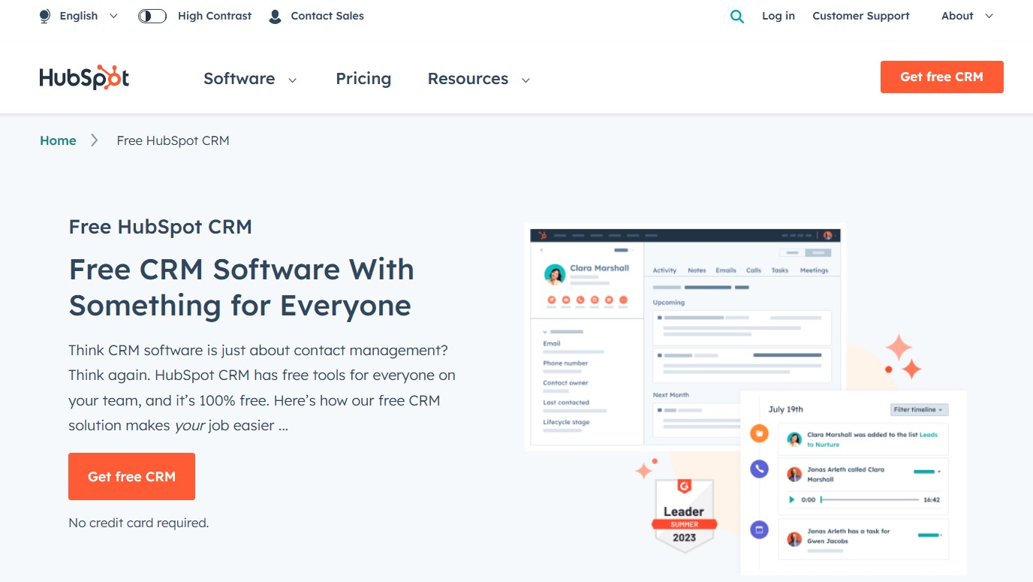Click the HubSpot logo
The width and height of the screenshot is (1033, 582).
[84, 77]
